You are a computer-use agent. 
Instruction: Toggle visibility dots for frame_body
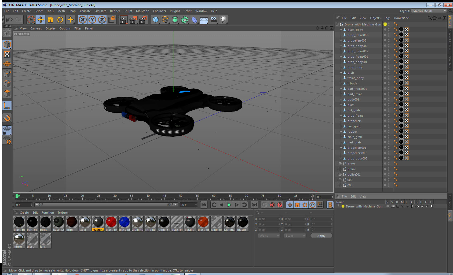[389, 78]
